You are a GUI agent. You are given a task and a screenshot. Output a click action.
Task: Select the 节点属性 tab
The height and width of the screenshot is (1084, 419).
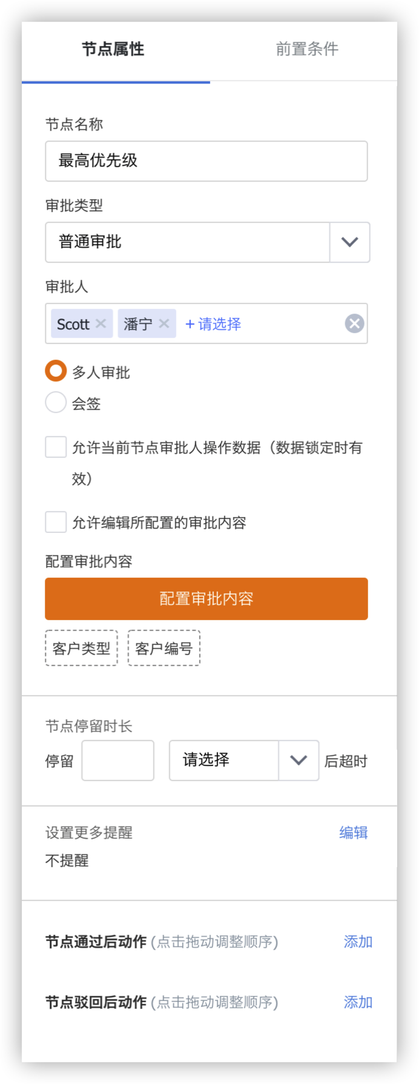click(113, 49)
